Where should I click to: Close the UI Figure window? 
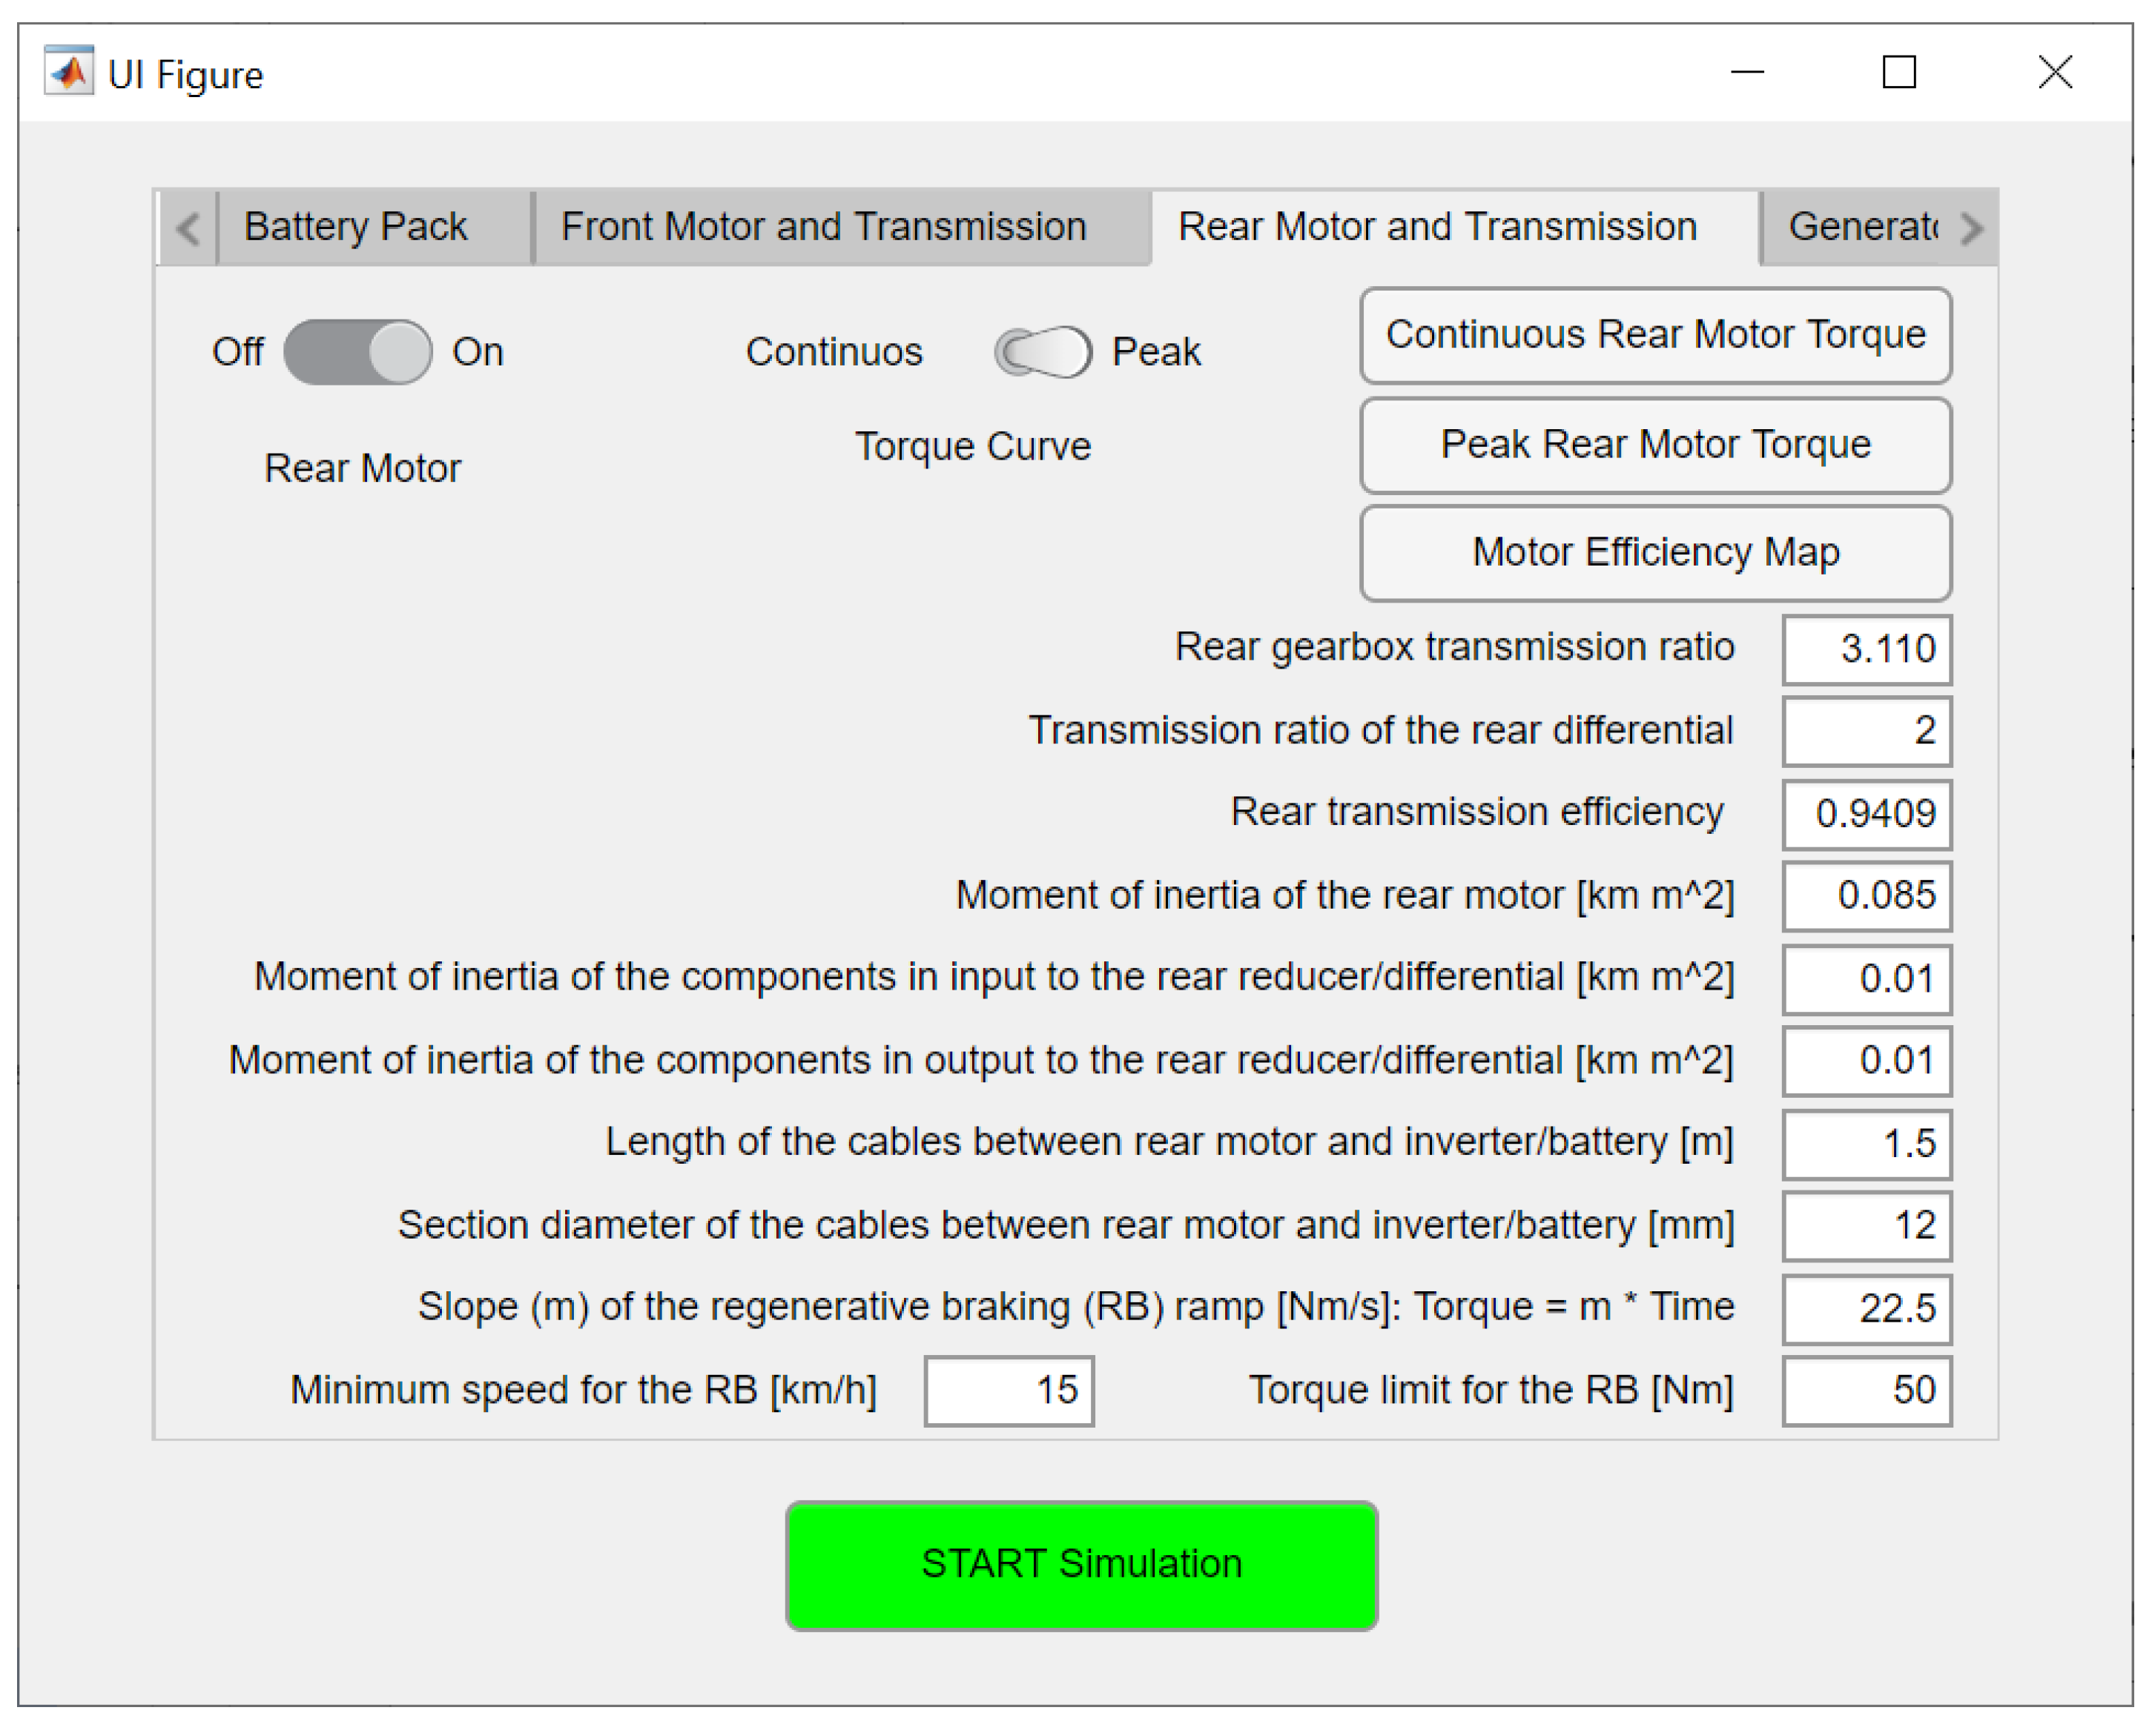[2054, 72]
